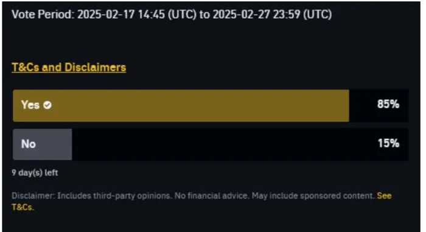Click the 9 day(s) left label
The image size is (426, 232).
(35, 173)
